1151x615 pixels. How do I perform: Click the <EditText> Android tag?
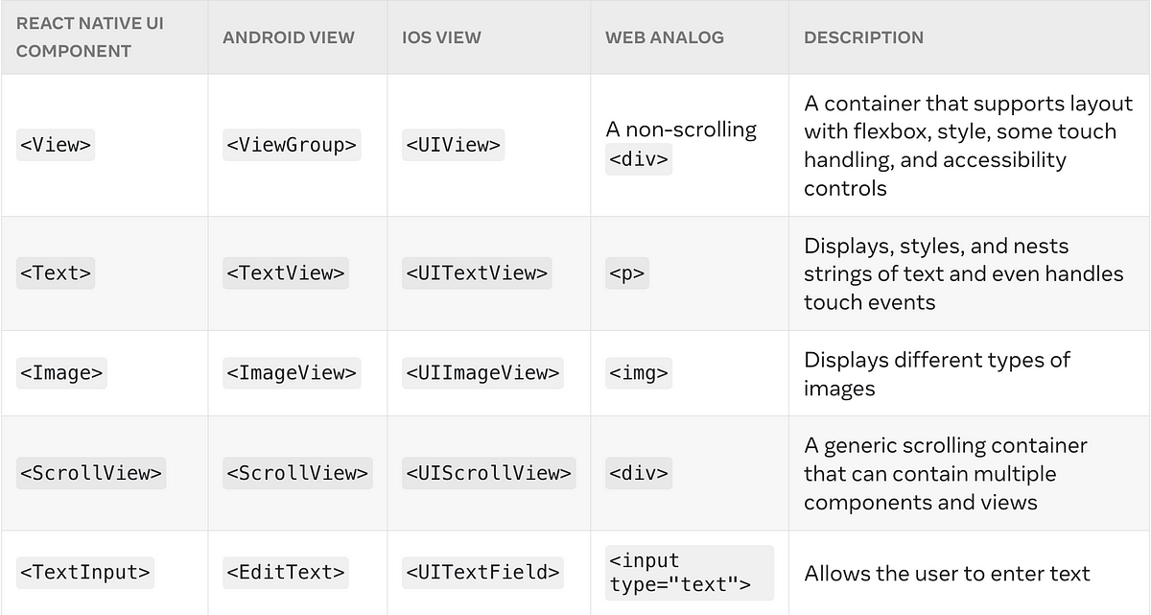click(286, 573)
